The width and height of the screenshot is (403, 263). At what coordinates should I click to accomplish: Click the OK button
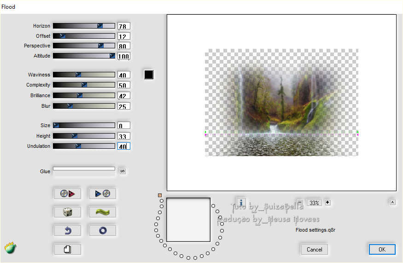[x=382, y=249]
